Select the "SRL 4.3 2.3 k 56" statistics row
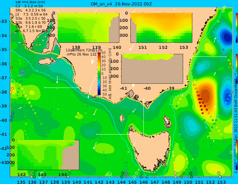Image resolution: width=238 pixels, height=184 pixels. tap(30, 10)
